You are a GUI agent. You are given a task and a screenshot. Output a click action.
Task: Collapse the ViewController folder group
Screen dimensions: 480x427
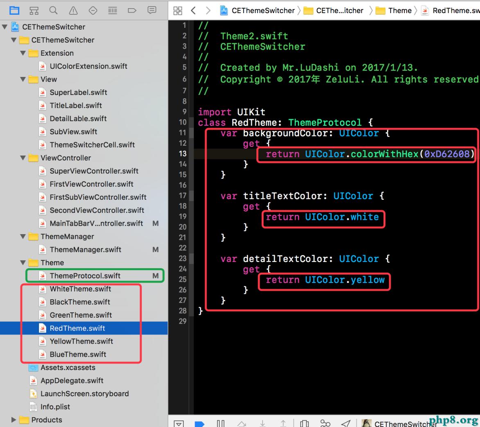pos(23,158)
